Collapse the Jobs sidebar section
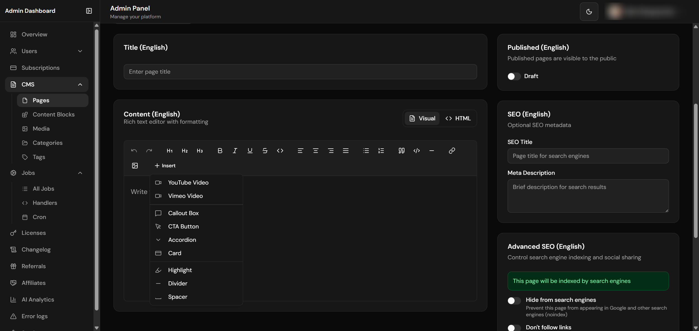The width and height of the screenshot is (699, 331). pyautogui.click(x=47, y=173)
